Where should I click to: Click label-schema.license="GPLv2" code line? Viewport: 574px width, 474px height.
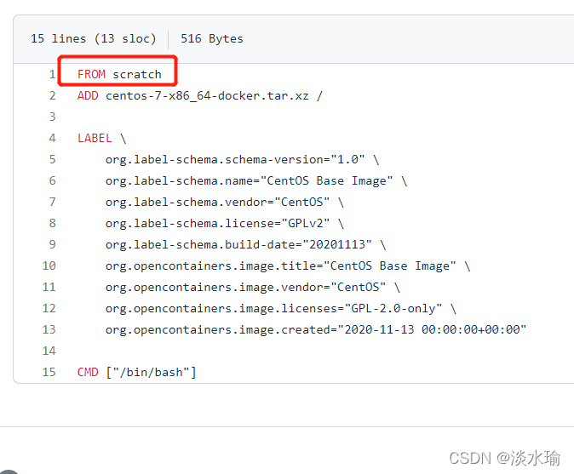point(225,223)
